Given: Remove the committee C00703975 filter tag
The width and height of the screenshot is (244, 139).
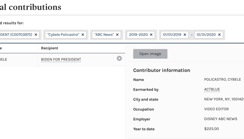Looking at the screenshot, I should [x=36, y=35].
